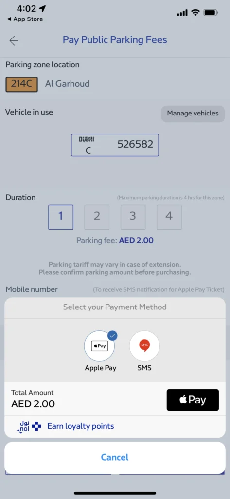
Task: Pay with the black Apple Pay button
Action: coord(193,400)
